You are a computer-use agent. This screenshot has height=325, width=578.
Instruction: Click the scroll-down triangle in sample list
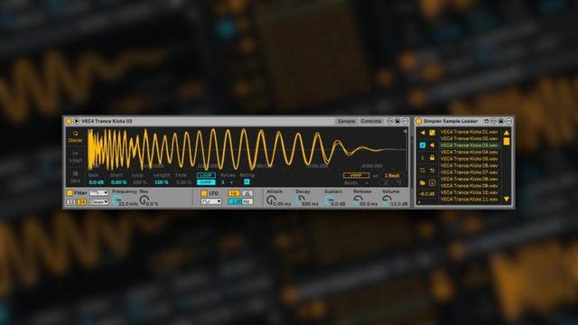(507, 200)
